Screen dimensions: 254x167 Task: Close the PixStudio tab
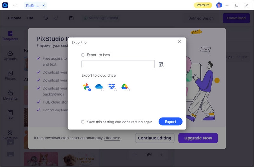pos(43,5)
